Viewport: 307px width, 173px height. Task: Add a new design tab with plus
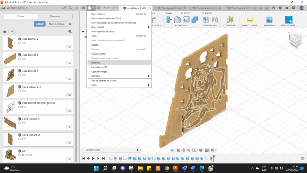coord(267,8)
